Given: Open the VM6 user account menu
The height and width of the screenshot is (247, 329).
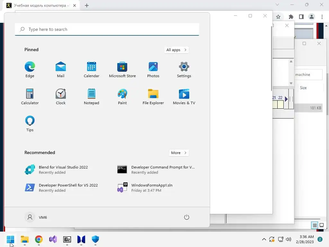Looking at the screenshot, I should pos(36,217).
